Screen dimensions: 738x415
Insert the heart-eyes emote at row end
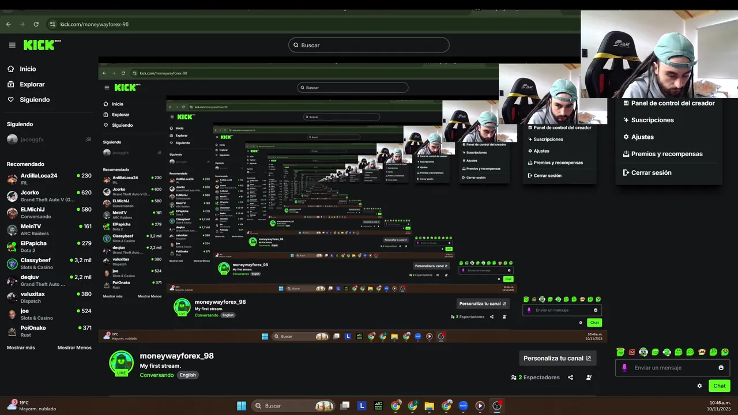725,352
